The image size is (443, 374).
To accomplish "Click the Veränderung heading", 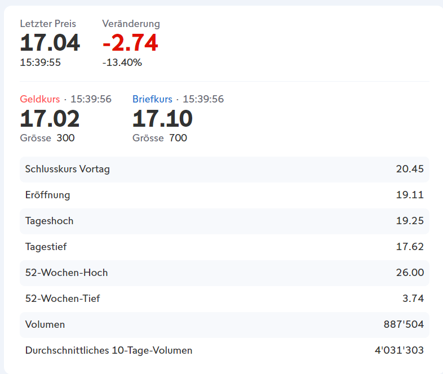I will [131, 24].
